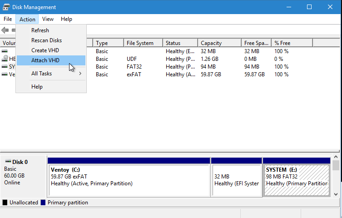Viewport: 342px width, 218px height.
Task: Click the Primary partition blue legend swatch
Action: pyautogui.click(x=43, y=203)
